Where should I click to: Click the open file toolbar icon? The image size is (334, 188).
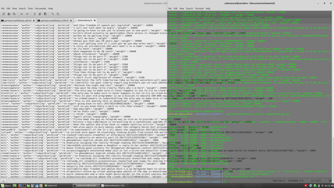(9, 14)
